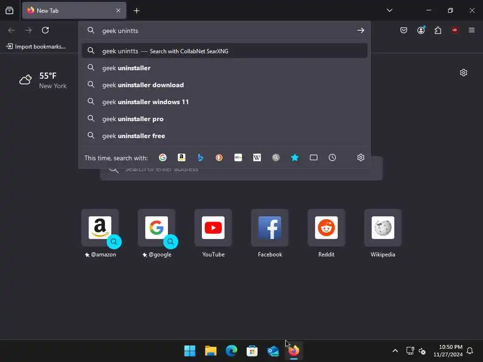Image resolution: width=483 pixels, height=362 pixels.
Task: Click Import bookmarks link
Action: pos(36,47)
